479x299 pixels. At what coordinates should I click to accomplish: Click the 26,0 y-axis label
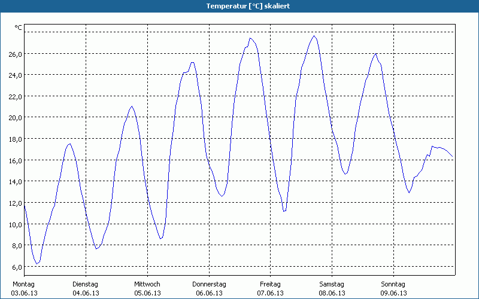[16, 54]
